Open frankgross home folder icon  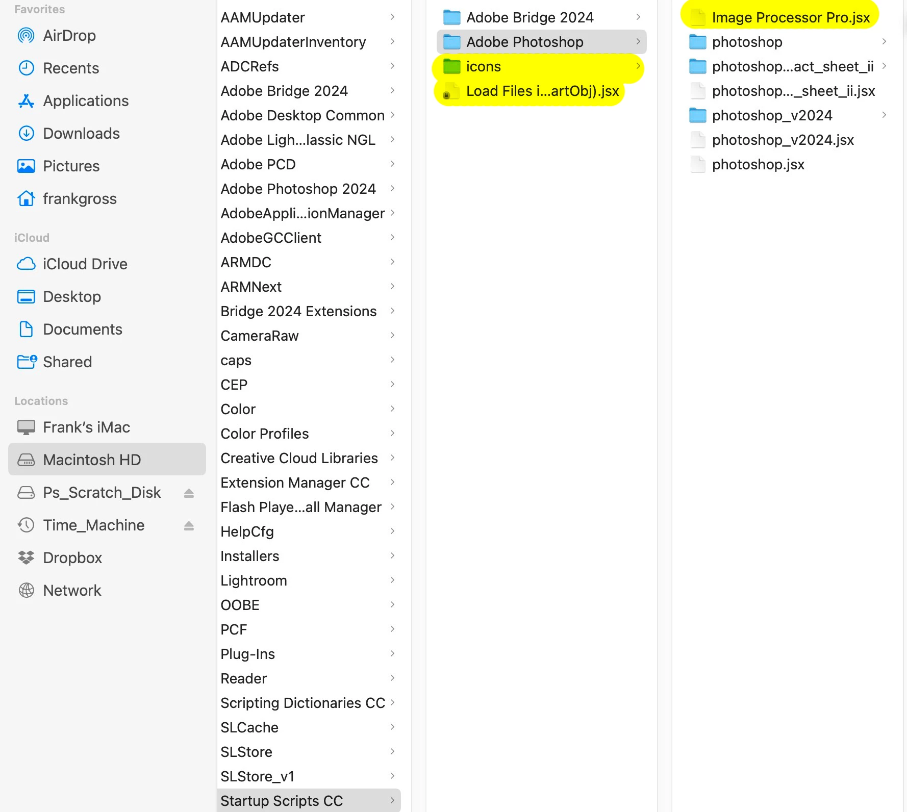point(26,199)
